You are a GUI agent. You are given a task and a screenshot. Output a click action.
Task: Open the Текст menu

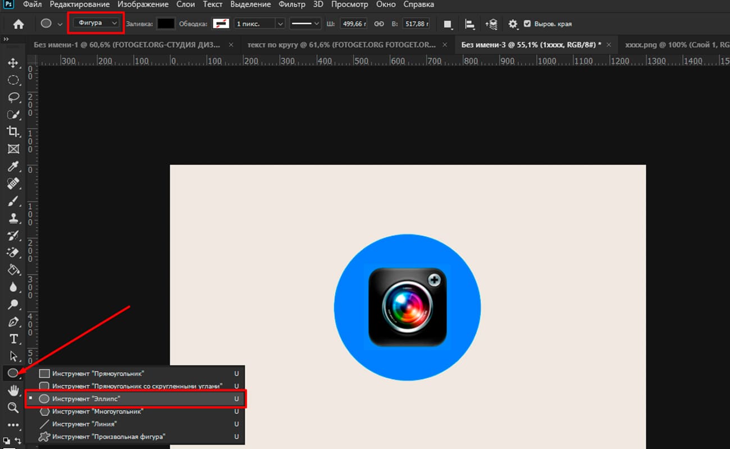[213, 4]
